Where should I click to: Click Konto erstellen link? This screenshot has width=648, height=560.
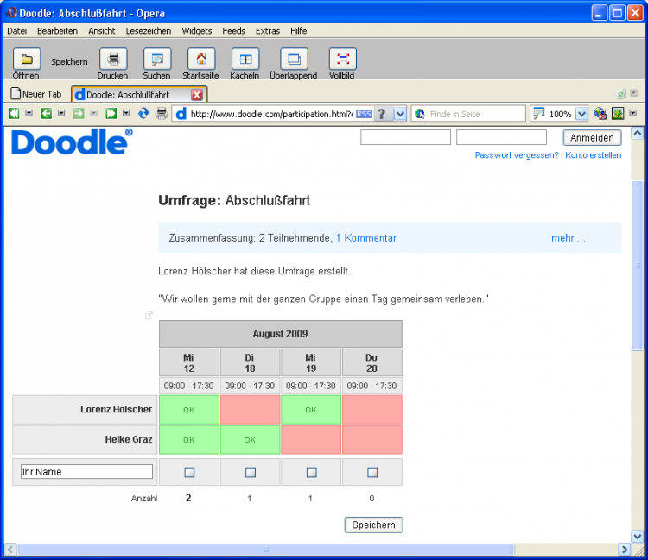[593, 155]
